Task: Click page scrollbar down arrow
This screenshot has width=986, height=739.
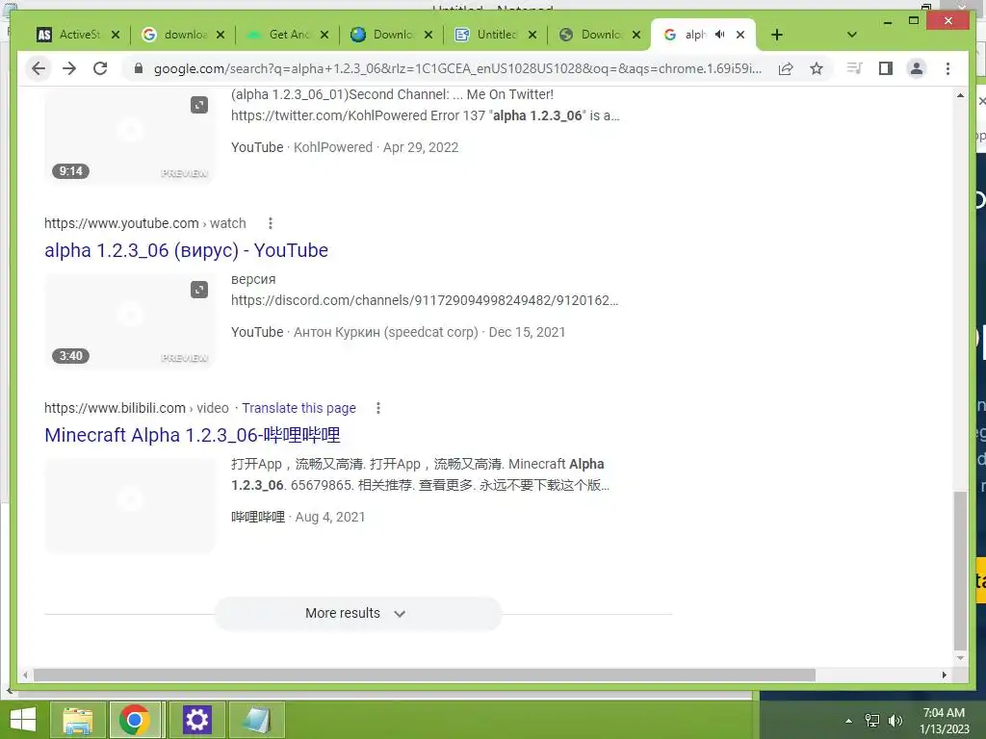Action: click(x=960, y=658)
